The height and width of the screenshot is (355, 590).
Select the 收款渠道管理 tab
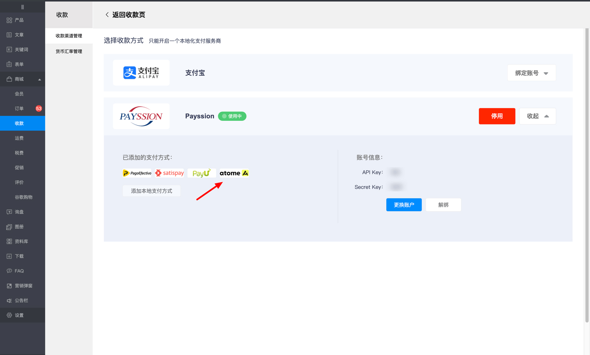(69, 36)
